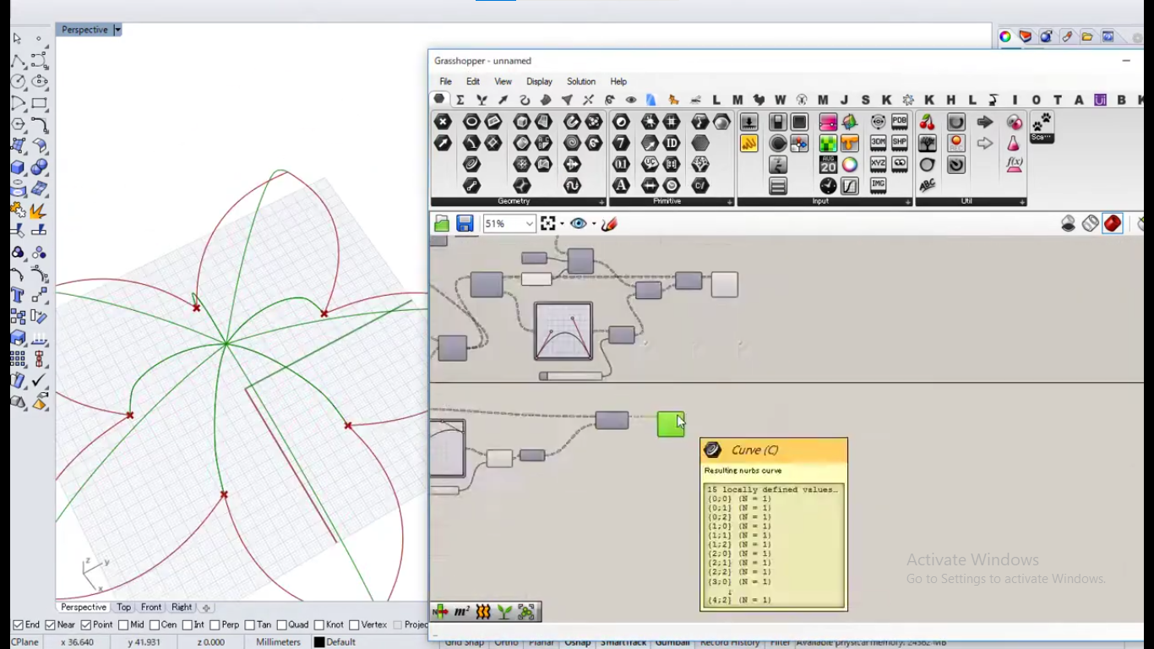Uncheck the Point osnap checkbox

[85, 624]
